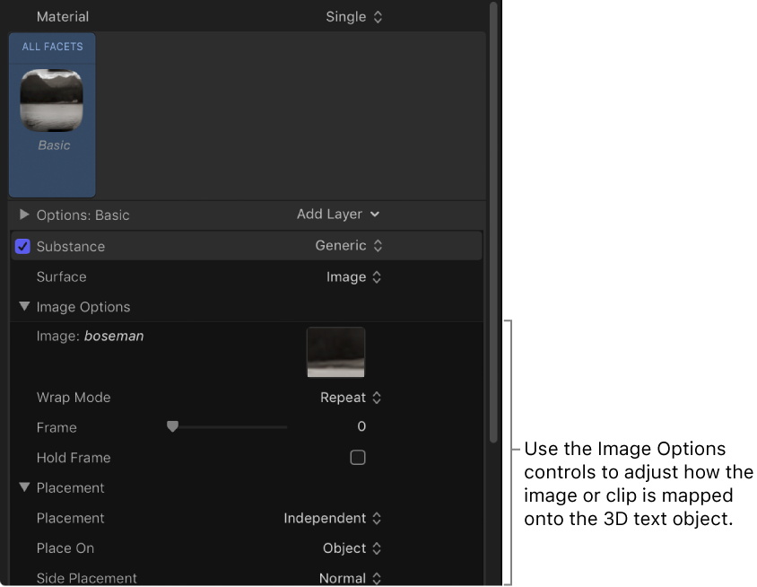757x587 pixels.
Task: Click the boseman image well
Action: tap(336, 352)
